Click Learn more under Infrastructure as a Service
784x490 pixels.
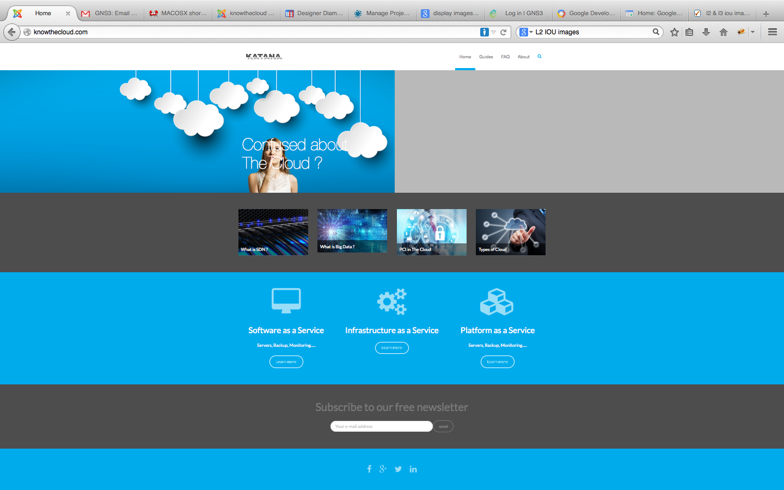tap(391, 348)
